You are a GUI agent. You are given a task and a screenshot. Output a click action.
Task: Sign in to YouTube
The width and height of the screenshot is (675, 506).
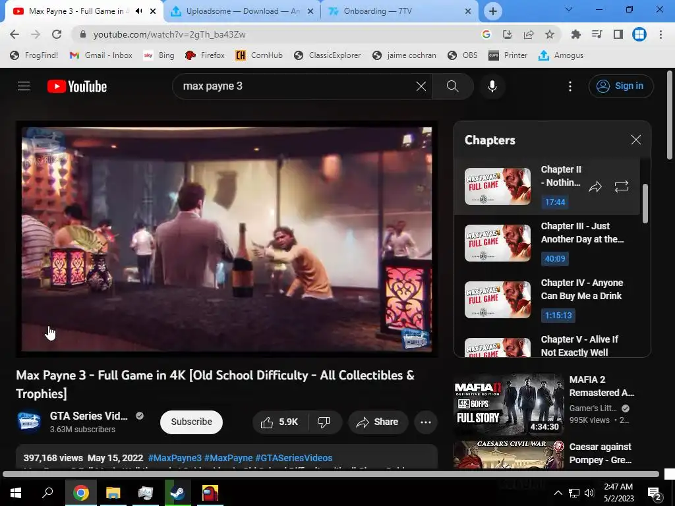621,86
